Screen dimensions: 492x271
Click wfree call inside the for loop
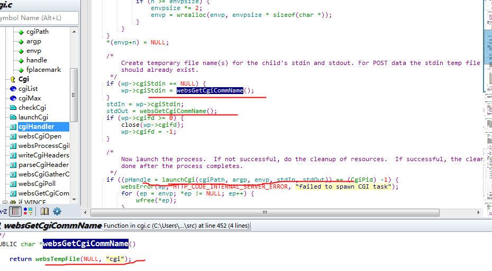pos(145,201)
